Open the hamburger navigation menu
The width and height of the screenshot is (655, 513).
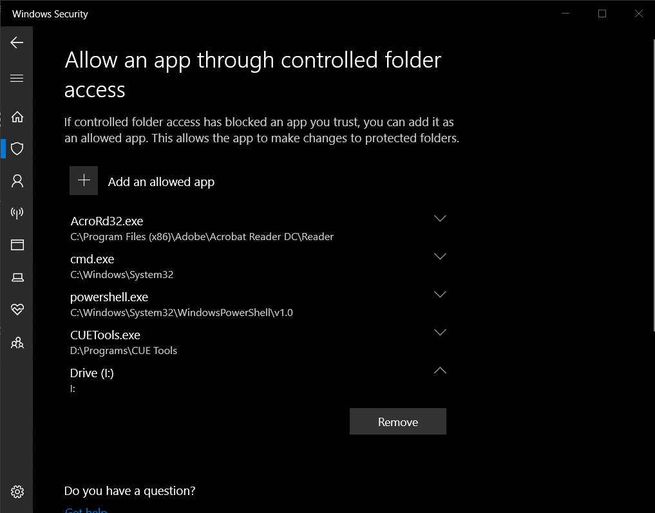tap(17, 79)
